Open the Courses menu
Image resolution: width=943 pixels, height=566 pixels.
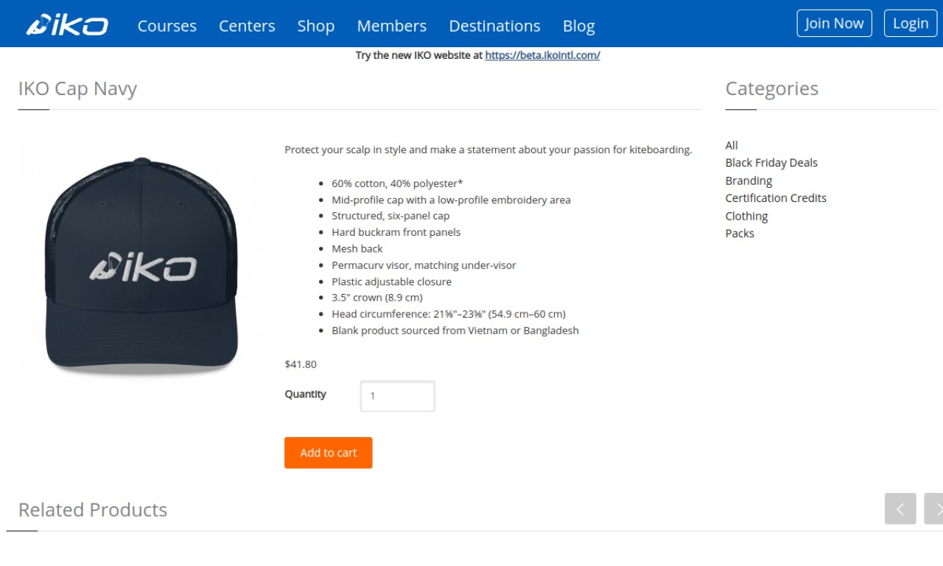167,26
